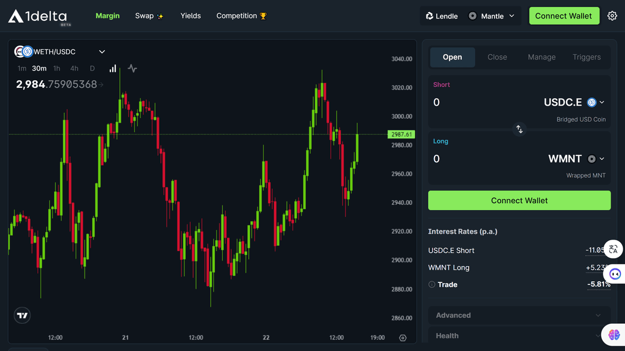625x351 pixels.
Task: Click the 19:00 time axis label
Action: [x=377, y=338]
